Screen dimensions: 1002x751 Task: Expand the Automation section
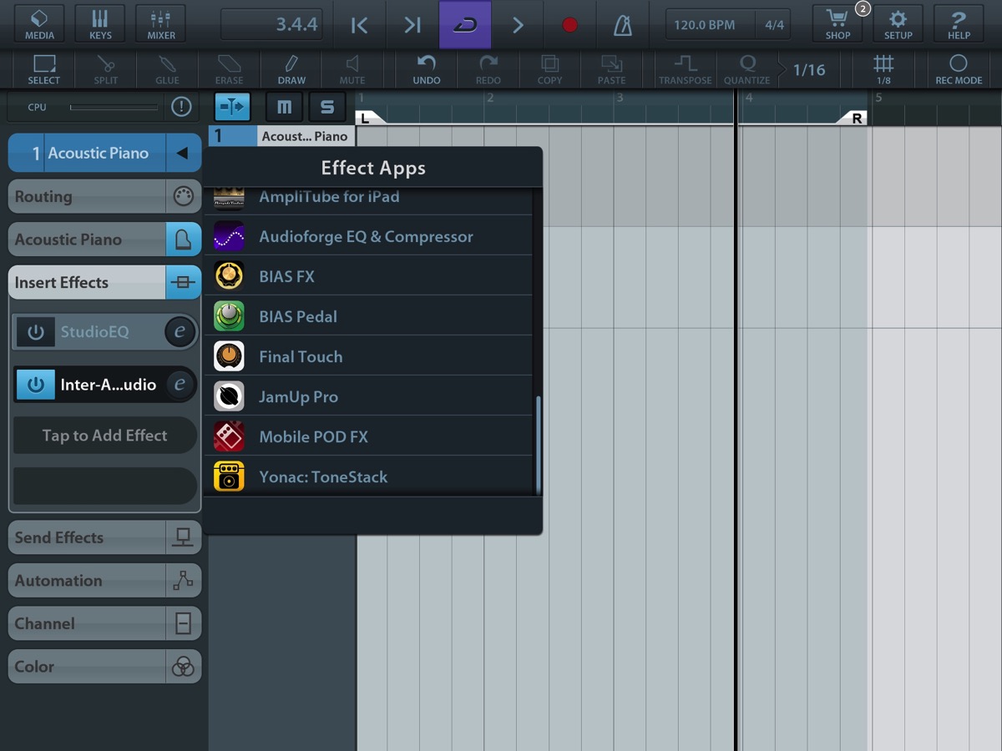[x=105, y=581]
